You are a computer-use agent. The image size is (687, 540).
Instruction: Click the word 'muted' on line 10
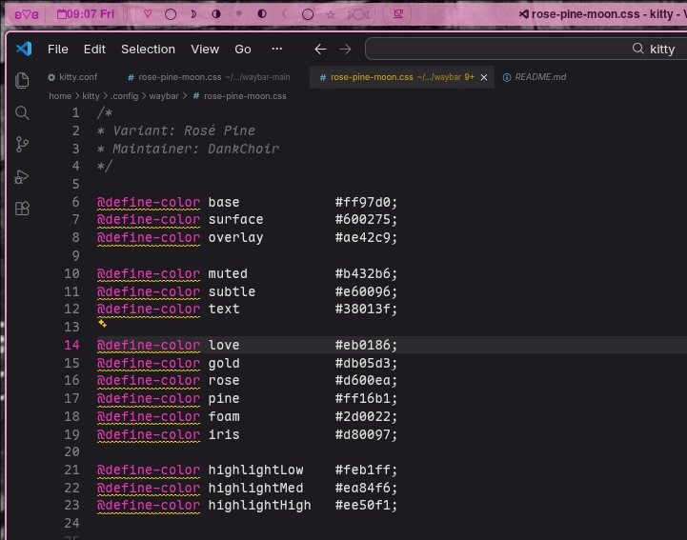(228, 273)
